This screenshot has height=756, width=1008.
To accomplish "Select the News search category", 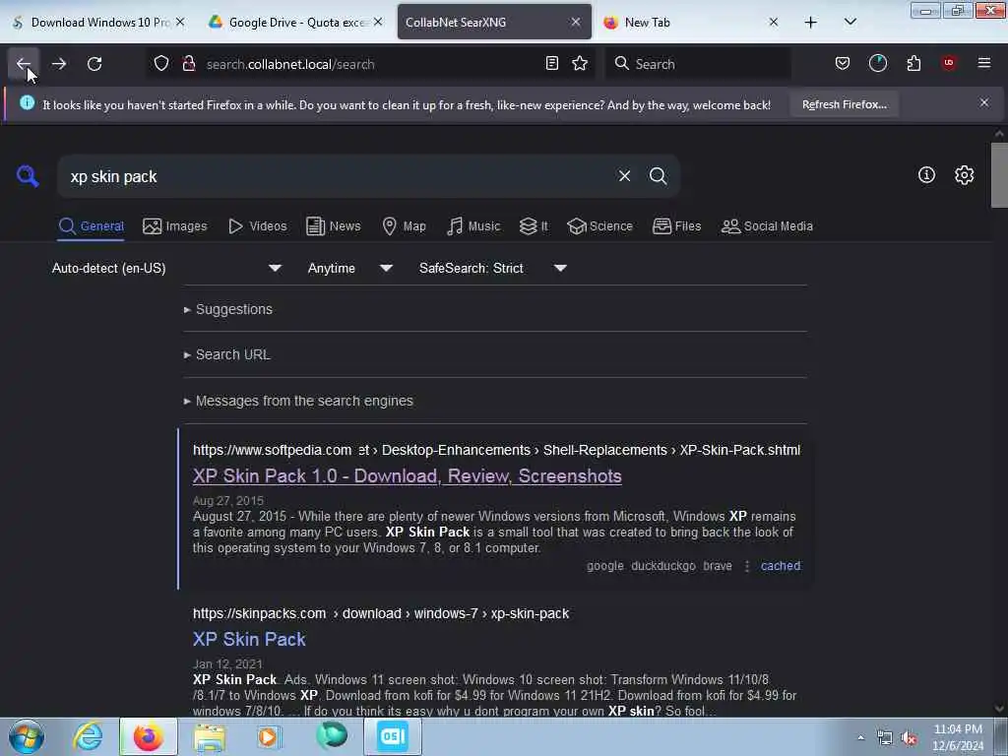I will pyautogui.click(x=333, y=226).
